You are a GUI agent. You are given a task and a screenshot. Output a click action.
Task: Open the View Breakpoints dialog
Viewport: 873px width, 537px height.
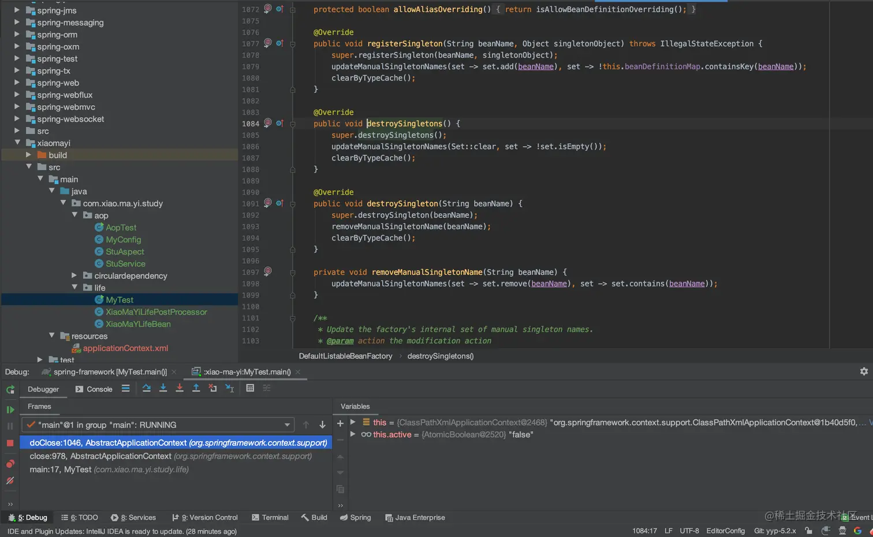pos(10,464)
